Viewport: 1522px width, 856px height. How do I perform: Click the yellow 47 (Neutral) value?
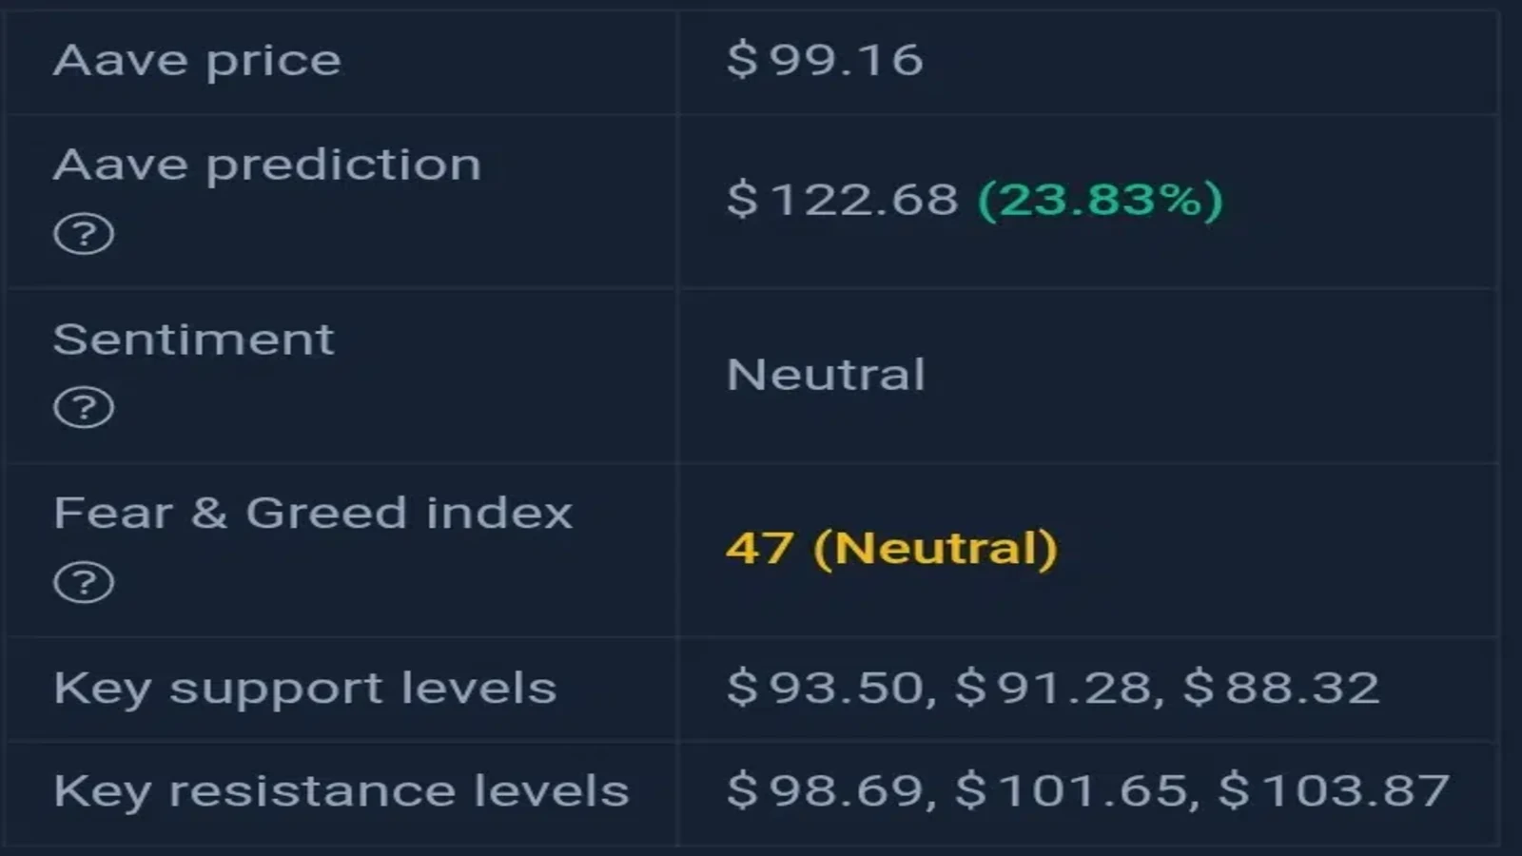[x=891, y=548]
